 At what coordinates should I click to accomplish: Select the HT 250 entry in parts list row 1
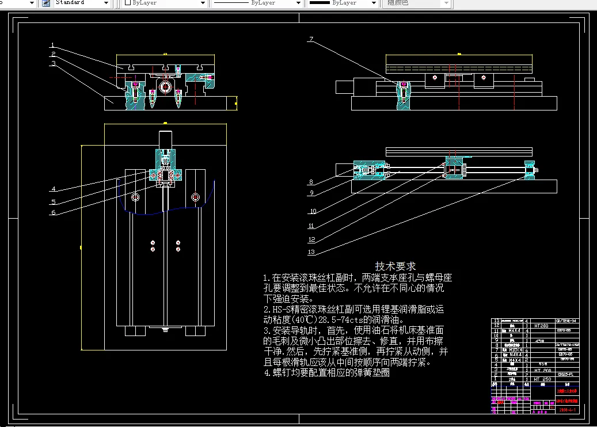click(543, 379)
